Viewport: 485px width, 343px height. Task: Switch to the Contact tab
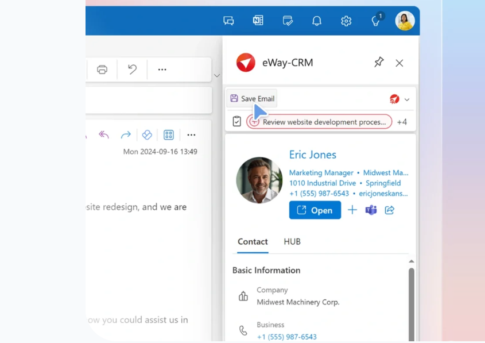coord(253,241)
